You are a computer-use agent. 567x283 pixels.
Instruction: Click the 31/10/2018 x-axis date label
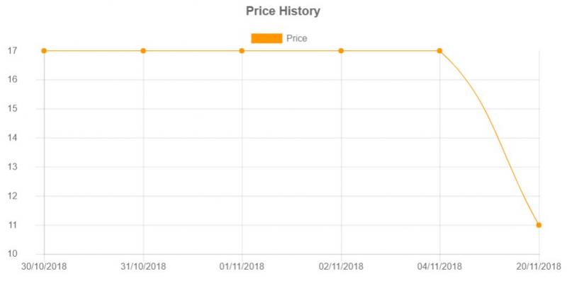point(143,267)
